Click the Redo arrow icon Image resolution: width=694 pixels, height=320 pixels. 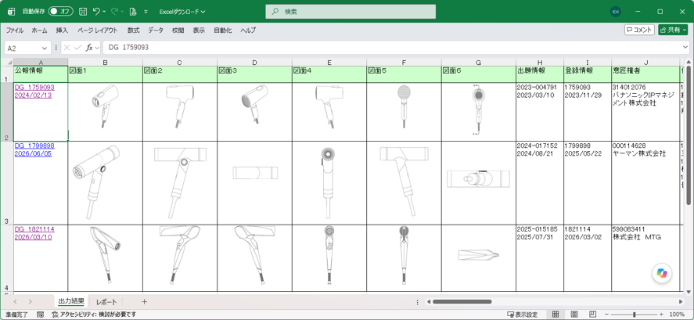(114, 12)
